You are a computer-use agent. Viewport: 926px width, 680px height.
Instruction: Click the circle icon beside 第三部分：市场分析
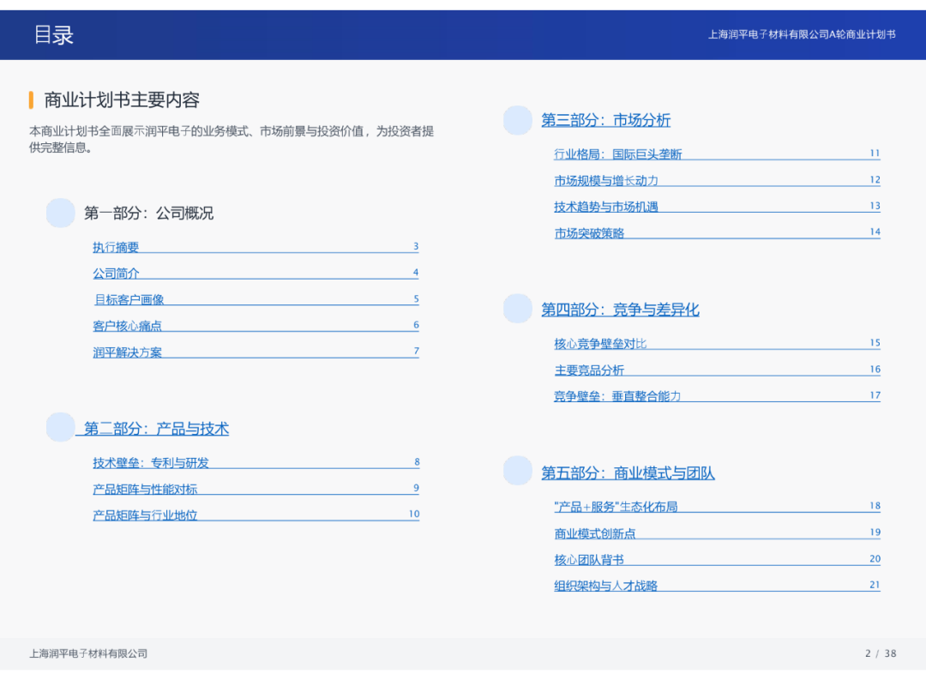click(517, 120)
